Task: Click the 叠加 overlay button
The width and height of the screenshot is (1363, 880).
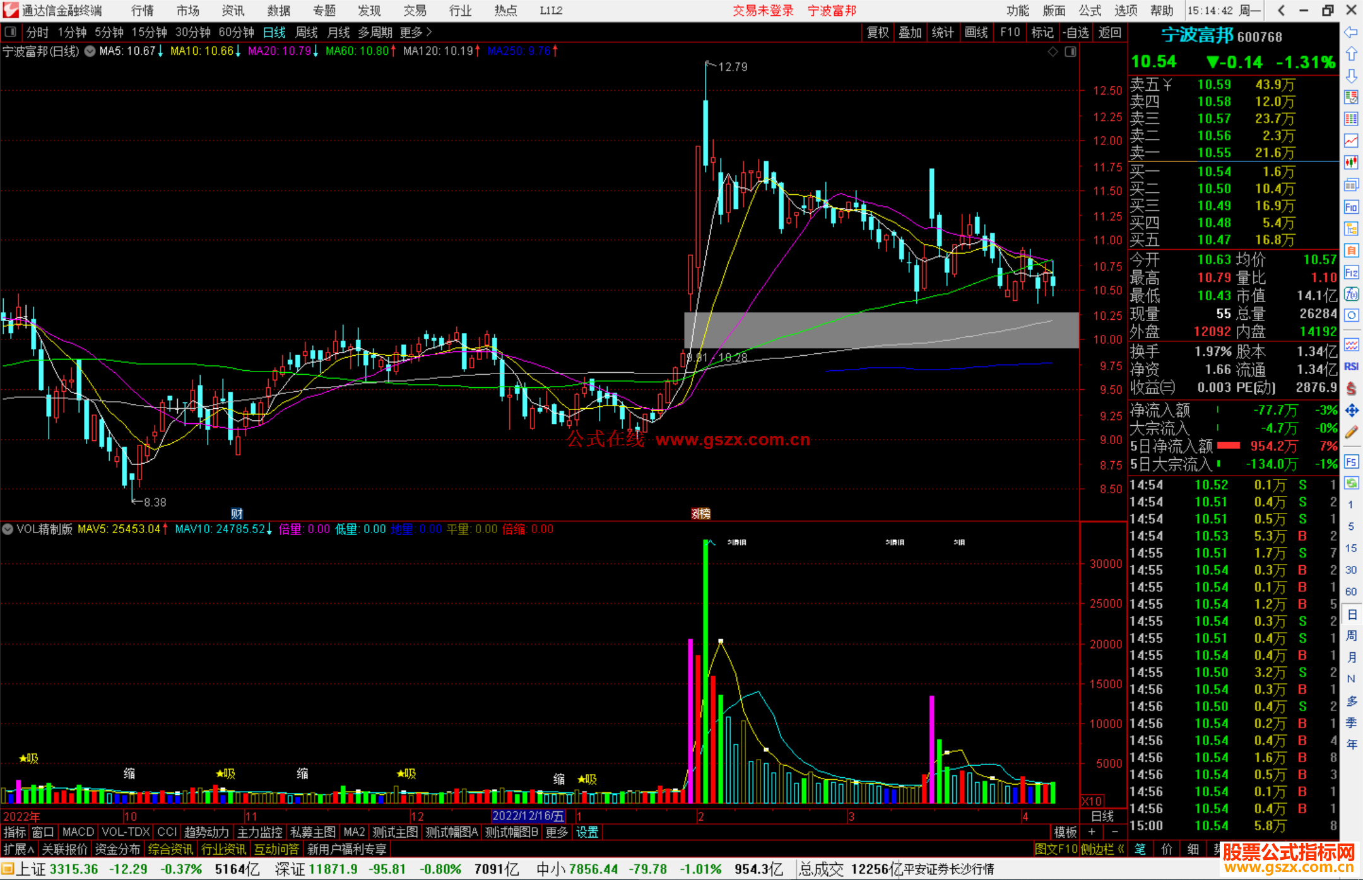Action: [x=911, y=32]
